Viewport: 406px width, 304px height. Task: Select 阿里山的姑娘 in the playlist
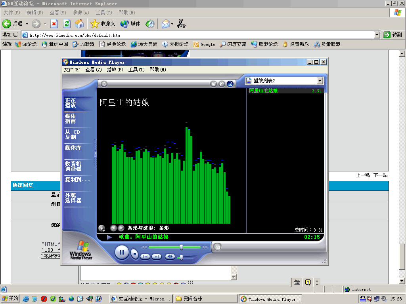(264, 91)
